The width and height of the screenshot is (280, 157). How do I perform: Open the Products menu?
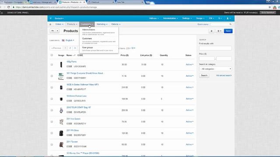(x=72, y=24)
